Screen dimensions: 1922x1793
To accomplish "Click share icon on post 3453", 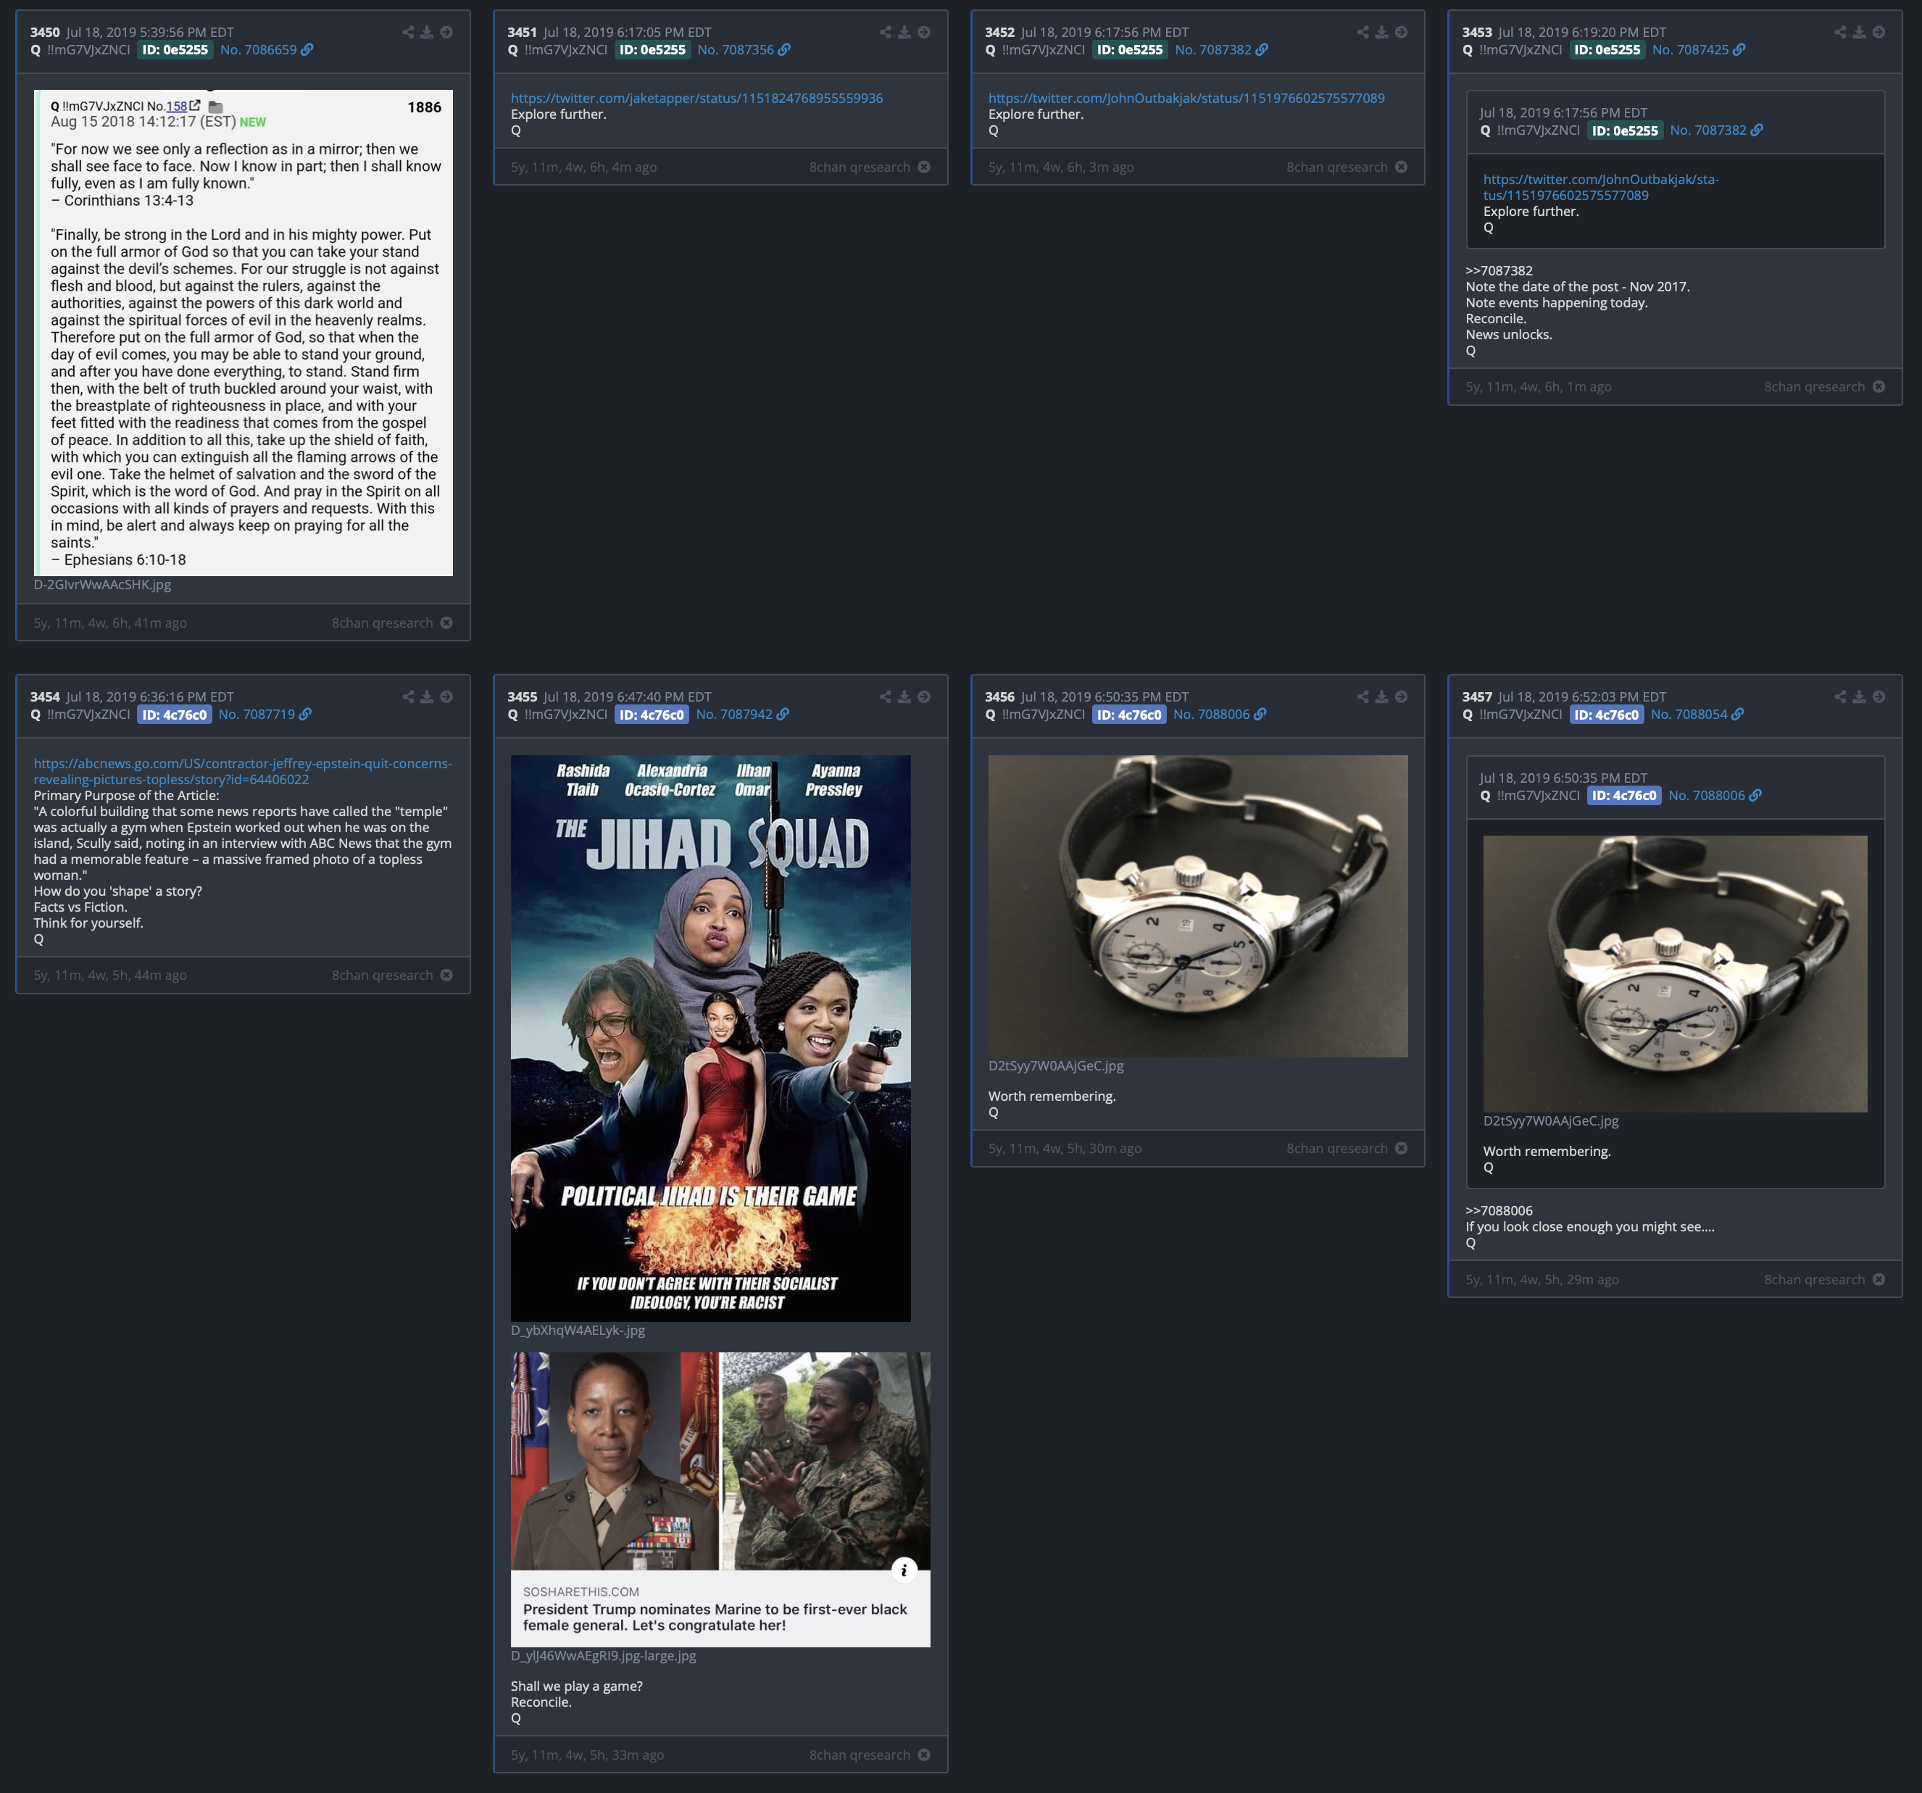I will [1841, 32].
